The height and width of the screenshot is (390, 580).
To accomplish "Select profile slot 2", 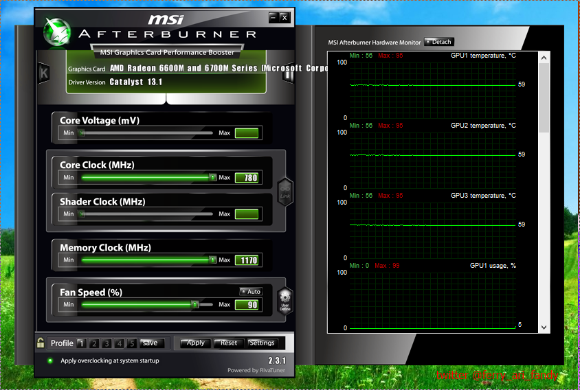I will click(94, 343).
